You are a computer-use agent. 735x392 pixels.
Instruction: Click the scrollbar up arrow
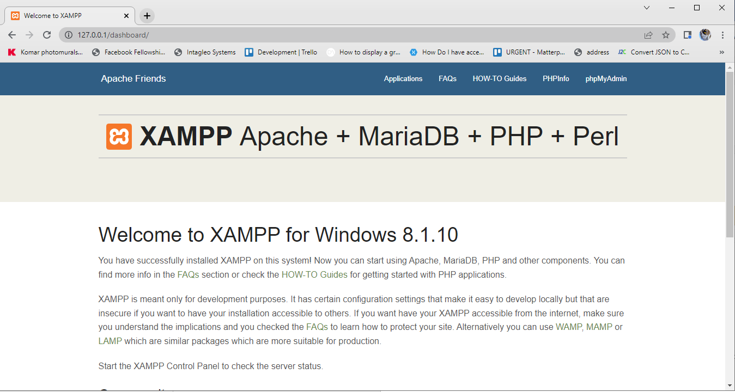pyautogui.click(x=730, y=67)
